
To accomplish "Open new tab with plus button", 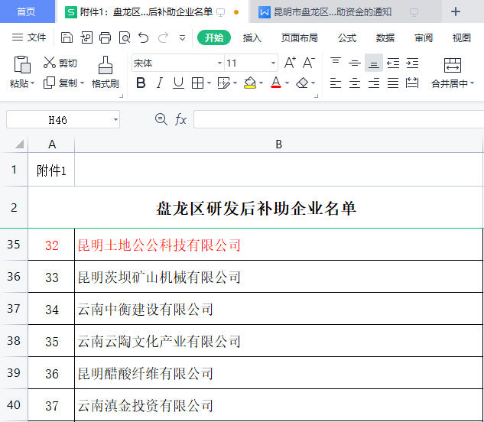I will 456,11.
